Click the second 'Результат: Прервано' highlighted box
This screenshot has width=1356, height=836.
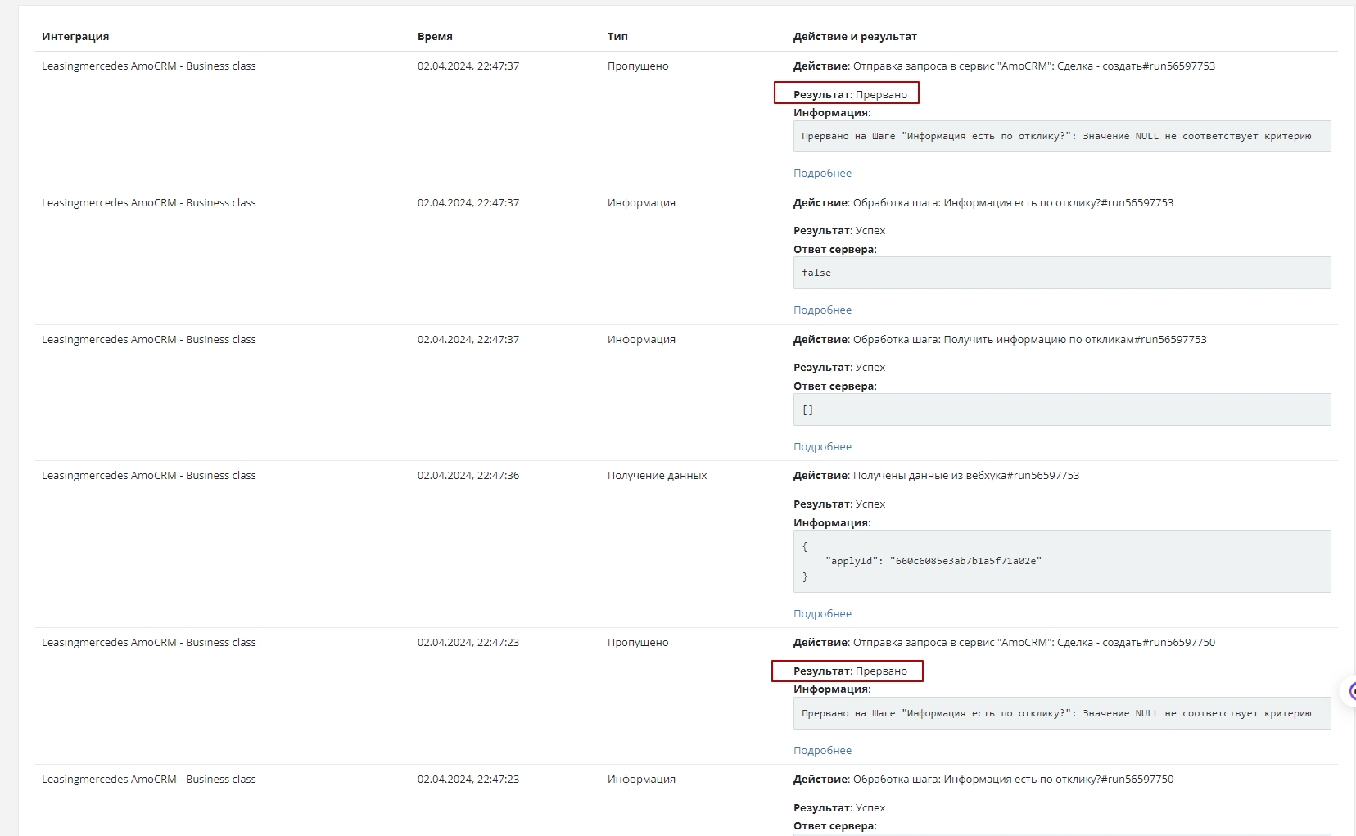point(847,671)
